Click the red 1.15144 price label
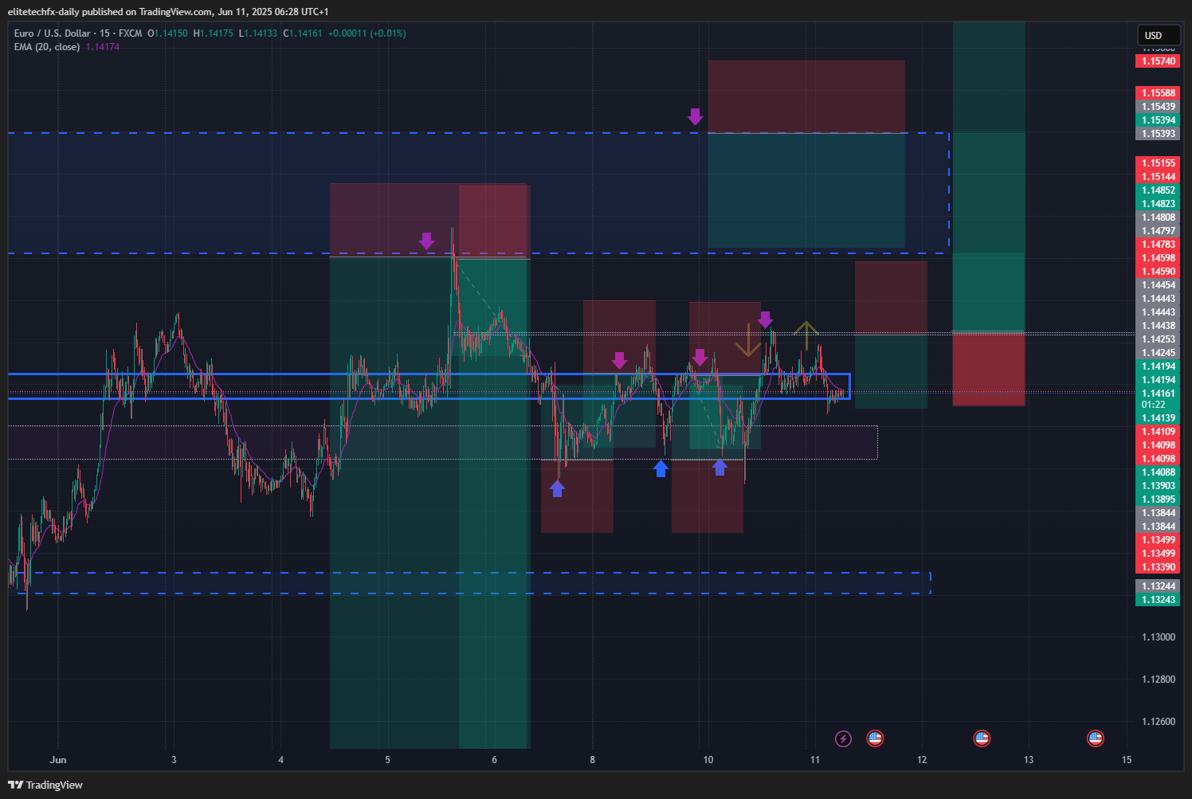The width and height of the screenshot is (1192, 799). coord(1158,177)
